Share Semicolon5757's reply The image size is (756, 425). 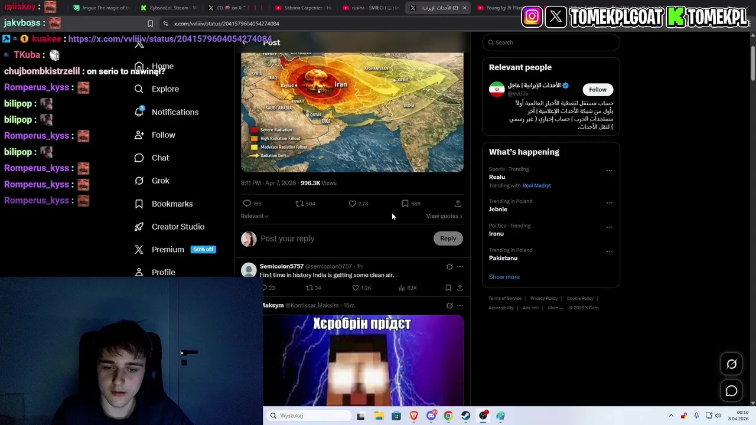click(x=460, y=288)
